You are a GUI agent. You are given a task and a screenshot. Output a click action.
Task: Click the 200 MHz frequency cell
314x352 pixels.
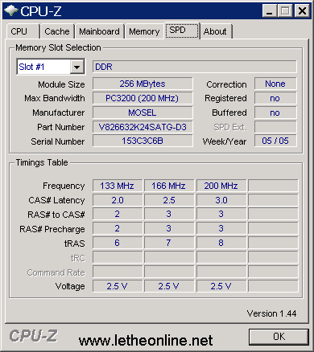click(x=221, y=186)
